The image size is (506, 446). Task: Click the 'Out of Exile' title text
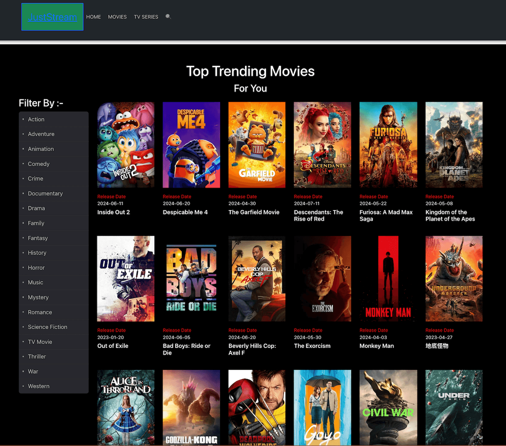[x=113, y=346]
